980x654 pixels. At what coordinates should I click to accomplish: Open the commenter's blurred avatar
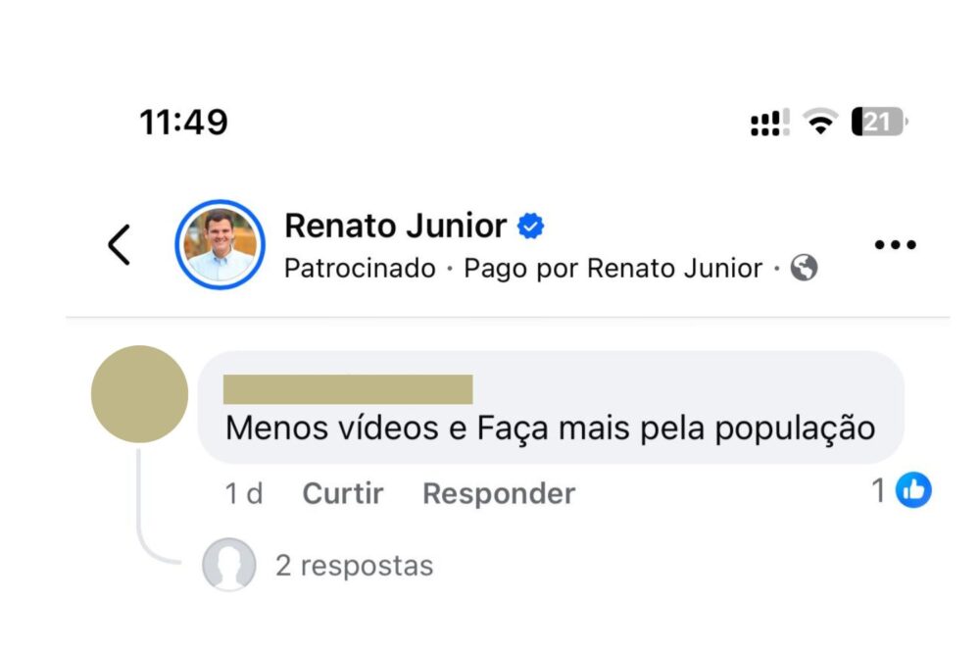pos(139,394)
